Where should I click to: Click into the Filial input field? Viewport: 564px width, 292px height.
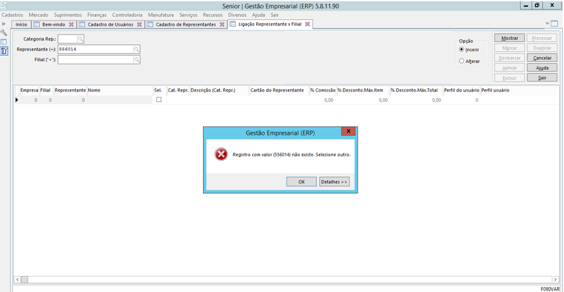click(96, 60)
